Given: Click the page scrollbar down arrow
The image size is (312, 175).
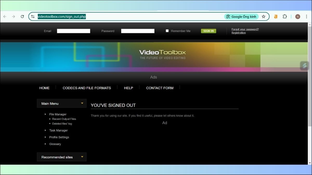Looking at the screenshot, I should [x=310, y=163].
